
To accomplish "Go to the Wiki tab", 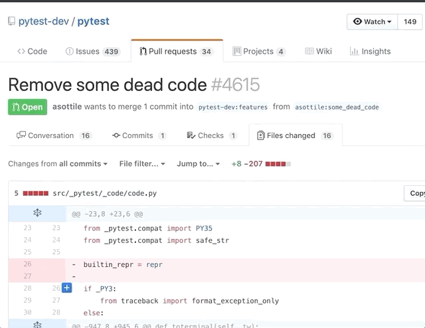I will point(319,51).
